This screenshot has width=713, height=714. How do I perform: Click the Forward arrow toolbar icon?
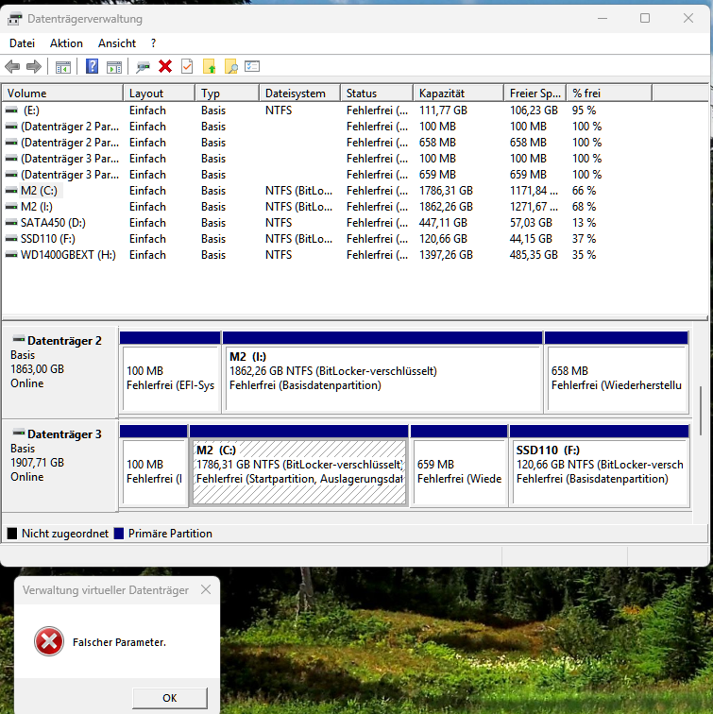[34, 67]
